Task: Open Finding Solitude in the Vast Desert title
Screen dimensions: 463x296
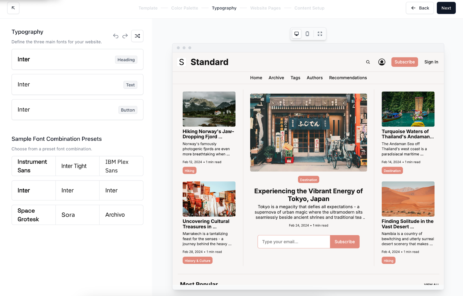Action: pos(407,224)
